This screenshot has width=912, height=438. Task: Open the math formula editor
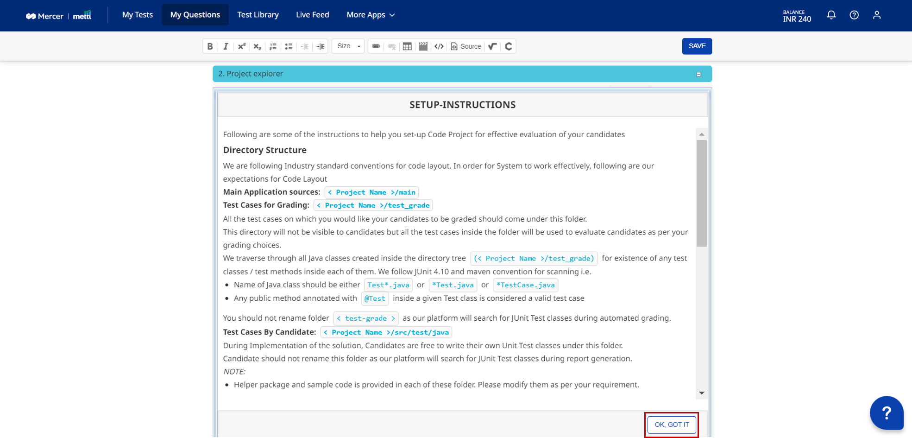click(493, 46)
